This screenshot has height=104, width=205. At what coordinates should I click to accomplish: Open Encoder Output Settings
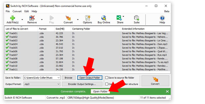click(x=82, y=84)
